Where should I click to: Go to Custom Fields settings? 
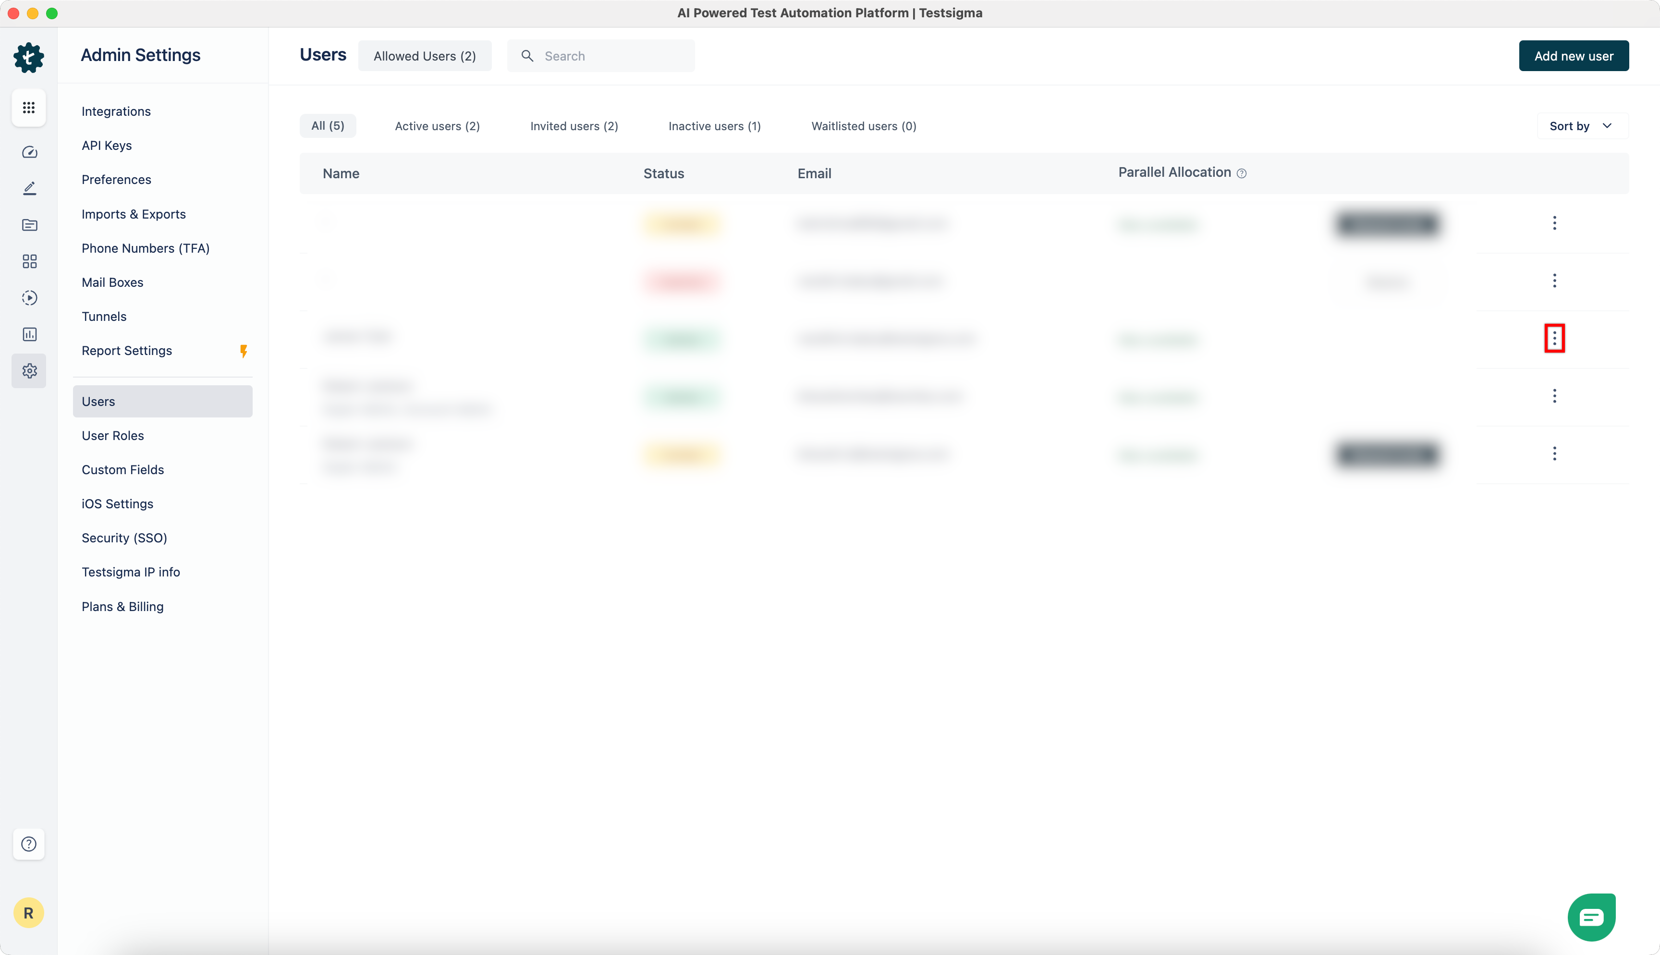pyautogui.click(x=123, y=470)
